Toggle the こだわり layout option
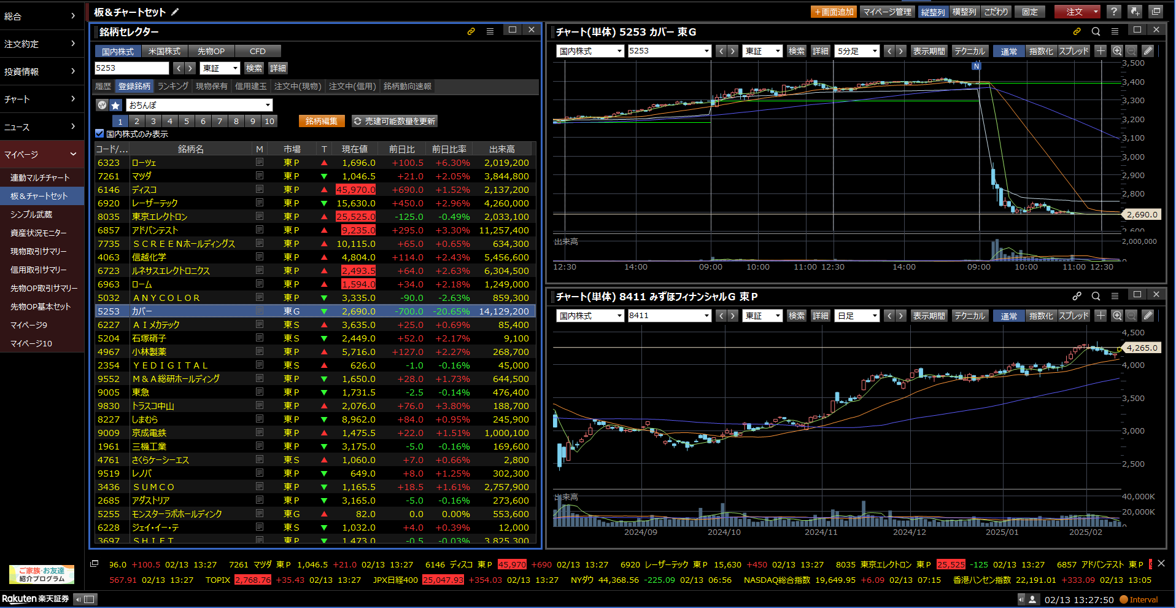Image resolution: width=1176 pixels, height=608 pixels. click(996, 12)
